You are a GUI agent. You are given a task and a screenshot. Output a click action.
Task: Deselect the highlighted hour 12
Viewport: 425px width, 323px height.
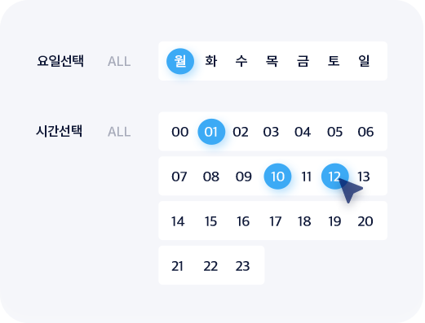[335, 177]
